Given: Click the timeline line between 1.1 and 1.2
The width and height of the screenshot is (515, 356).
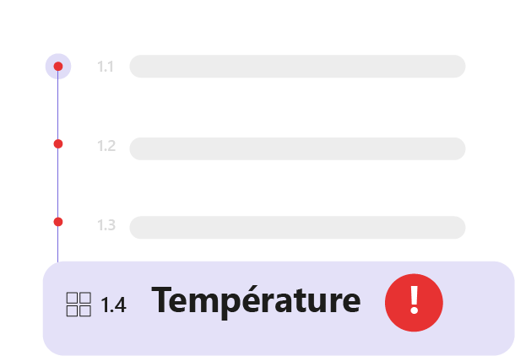Looking at the screenshot, I should [57, 105].
